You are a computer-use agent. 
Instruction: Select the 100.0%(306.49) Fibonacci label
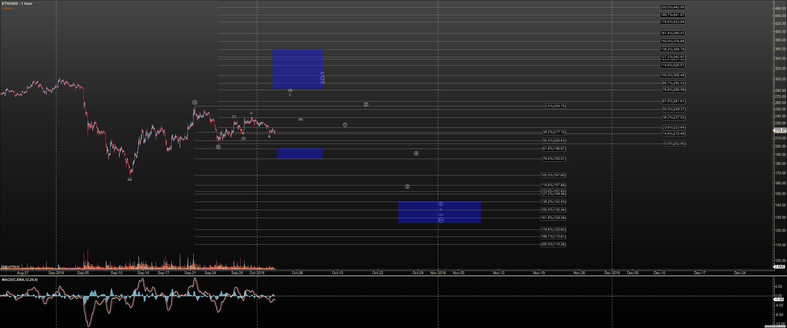(x=673, y=75)
